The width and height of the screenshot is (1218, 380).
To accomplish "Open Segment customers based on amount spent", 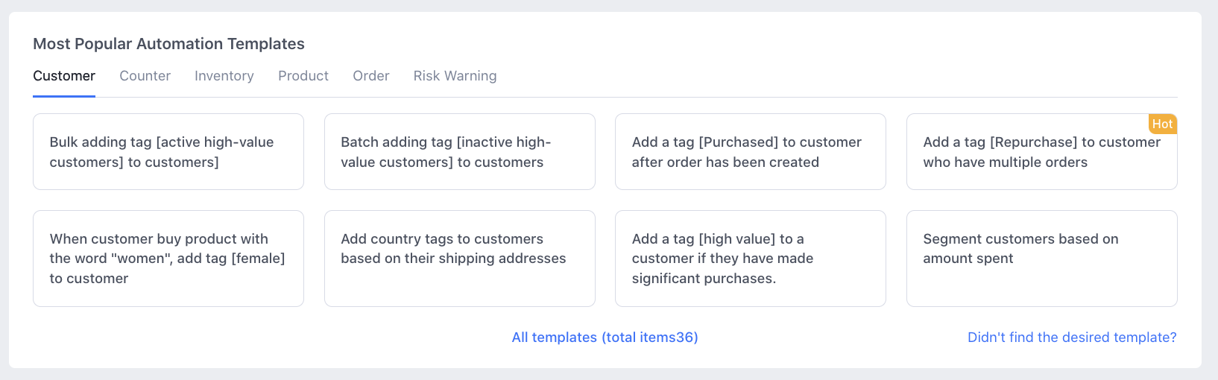I will 1042,259.
